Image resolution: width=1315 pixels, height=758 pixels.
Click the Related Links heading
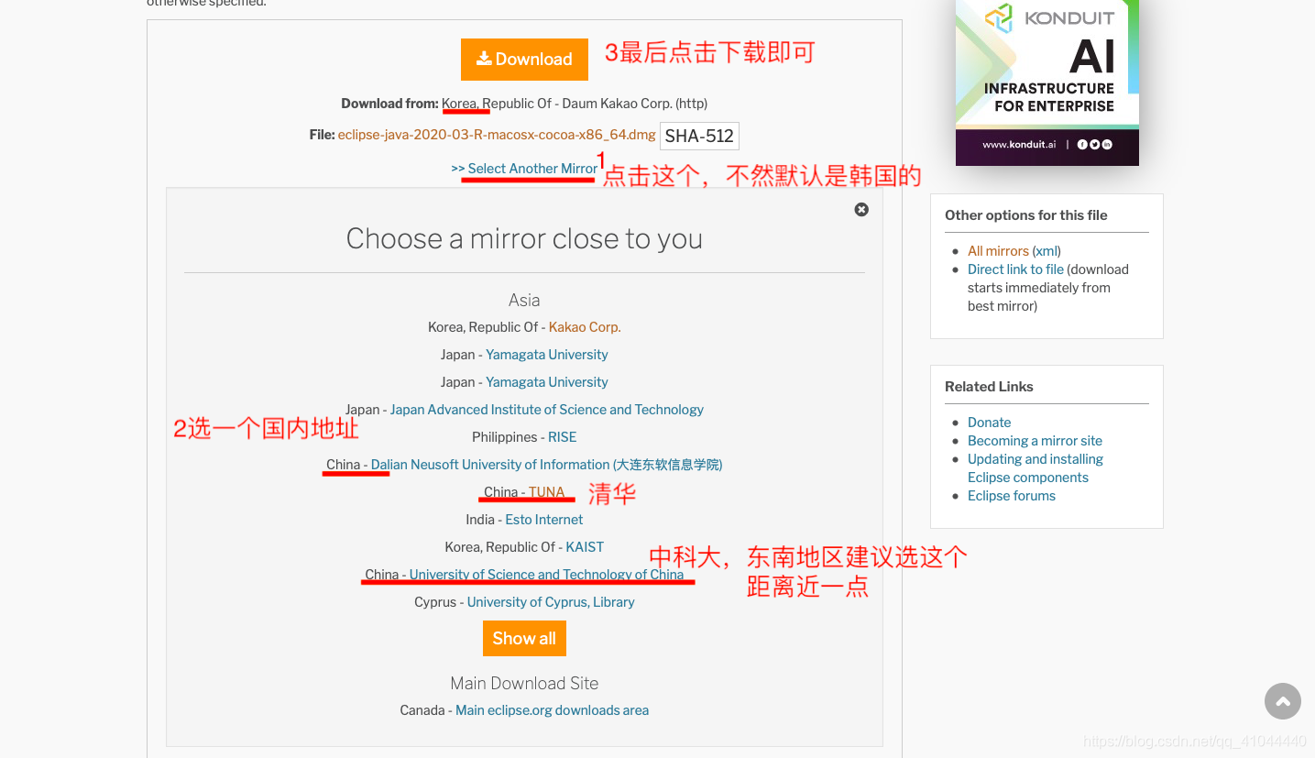pyautogui.click(x=989, y=387)
